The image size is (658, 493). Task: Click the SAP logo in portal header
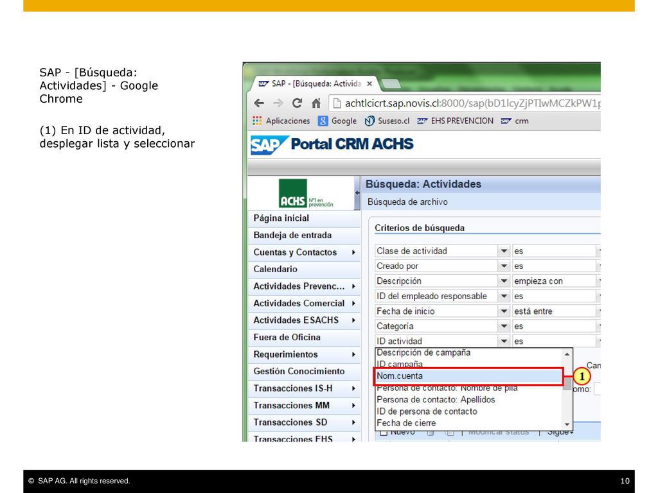click(269, 145)
